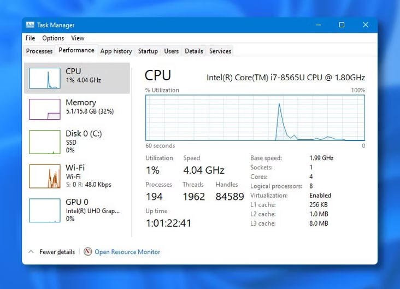Click the Open Resource Monitor link
Image resolution: width=400 pixels, height=289 pixels.
pyautogui.click(x=127, y=252)
